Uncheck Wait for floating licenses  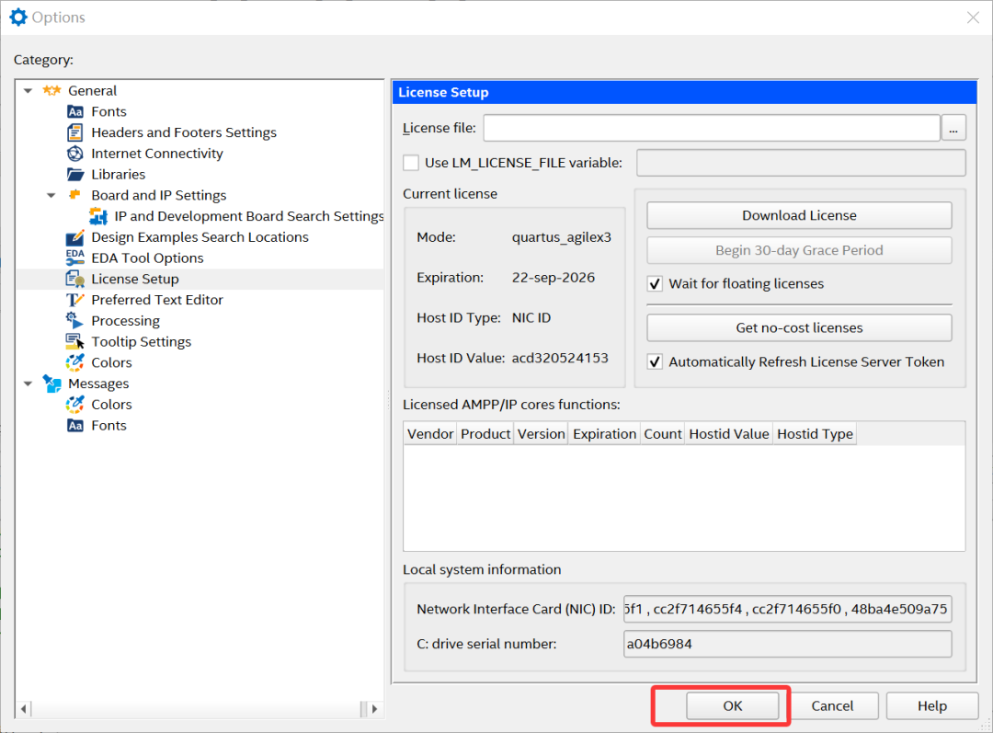point(655,284)
